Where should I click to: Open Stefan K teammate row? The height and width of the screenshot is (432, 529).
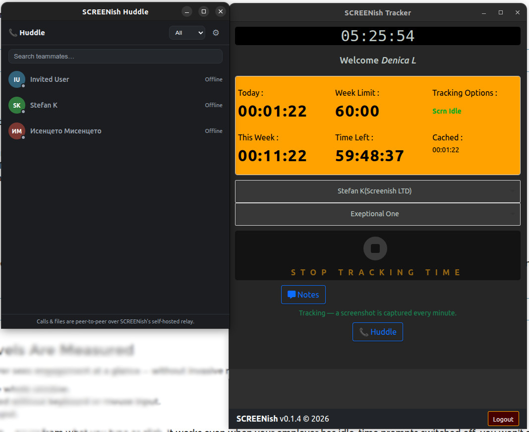[x=116, y=105]
